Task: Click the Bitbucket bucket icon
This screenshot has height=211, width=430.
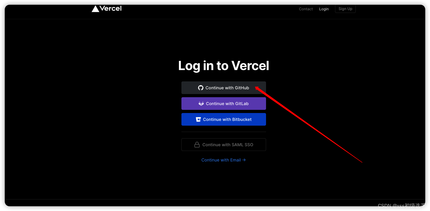Action: 198,119
